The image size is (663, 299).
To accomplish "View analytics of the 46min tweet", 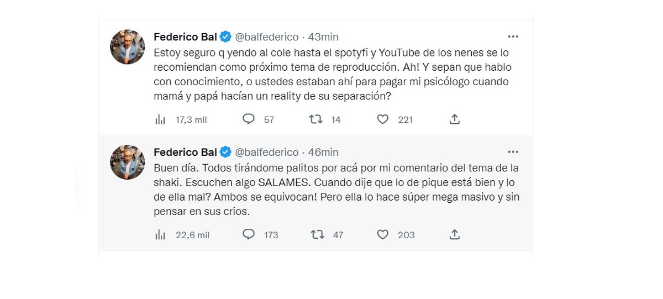I will 160,235.
